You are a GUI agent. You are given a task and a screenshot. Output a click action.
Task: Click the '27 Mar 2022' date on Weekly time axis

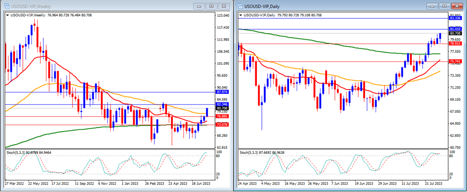[14, 184]
